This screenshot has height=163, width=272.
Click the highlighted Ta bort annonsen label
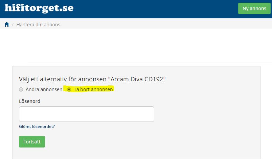pyautogui.click(x=93, y=89)
